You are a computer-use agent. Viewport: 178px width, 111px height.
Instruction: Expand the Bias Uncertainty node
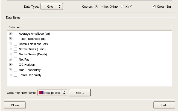tap(10, 70)
